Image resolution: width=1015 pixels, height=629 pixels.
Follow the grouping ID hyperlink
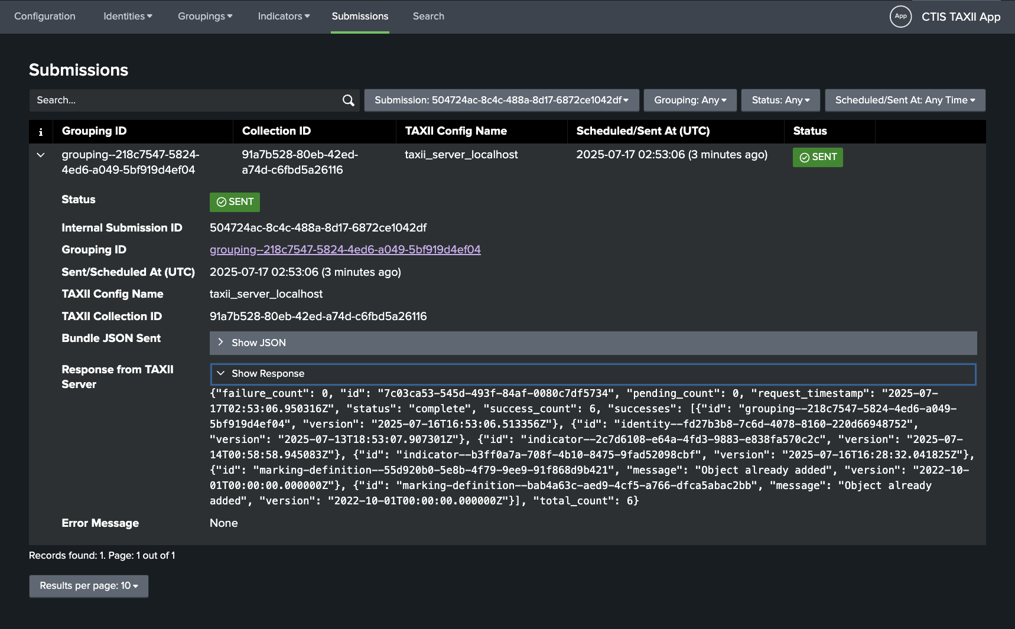(x=345, y=250)
